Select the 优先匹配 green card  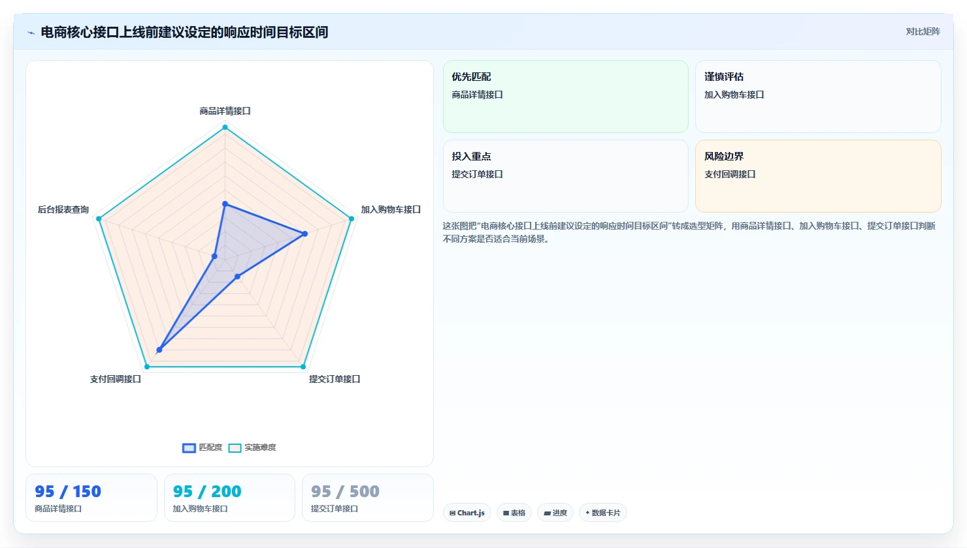[x=566, y=97]
